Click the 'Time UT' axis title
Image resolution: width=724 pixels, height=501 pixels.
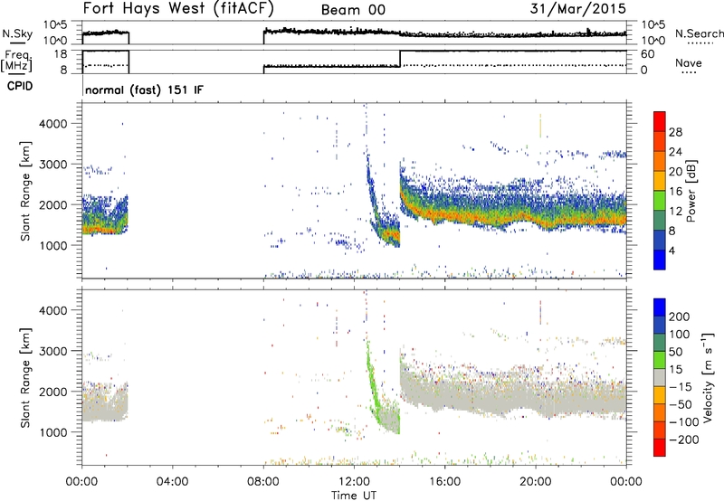(x=354, y=496)
